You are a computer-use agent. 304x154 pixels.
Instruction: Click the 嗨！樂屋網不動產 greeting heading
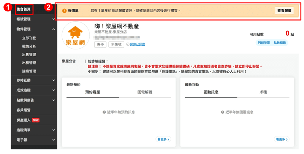click(x=117, y=26)
